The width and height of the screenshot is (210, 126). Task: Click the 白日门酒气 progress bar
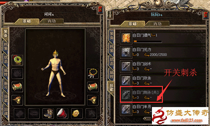(x=148, y=41)
